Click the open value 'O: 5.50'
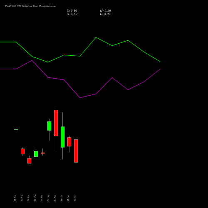The height and width of the screenshot is (208, 208). [x=72, y=14]
